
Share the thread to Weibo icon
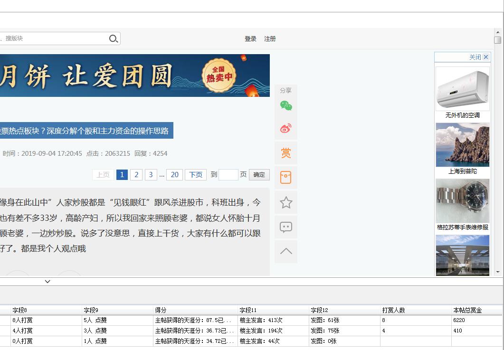pyautogui.click(x=285, y=127)
